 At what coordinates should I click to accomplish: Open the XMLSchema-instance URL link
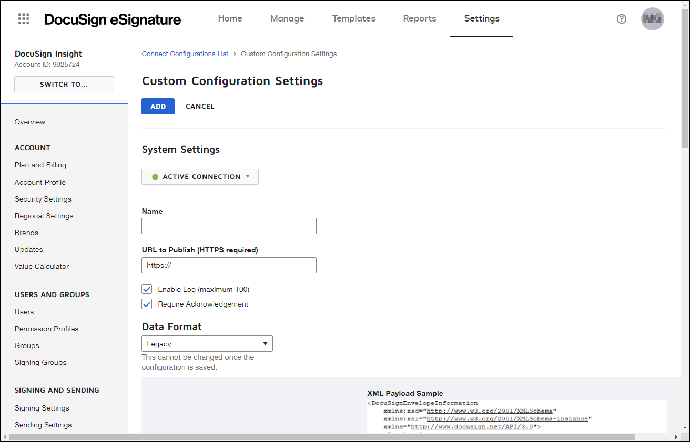[x=507, y=419]
